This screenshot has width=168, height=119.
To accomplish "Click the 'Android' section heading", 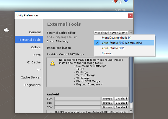I will [53, 95].
